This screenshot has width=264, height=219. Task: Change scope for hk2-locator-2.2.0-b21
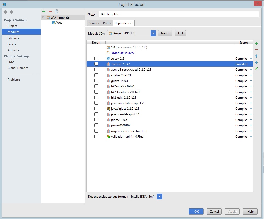pyautogui.click(x=251, y=92)
